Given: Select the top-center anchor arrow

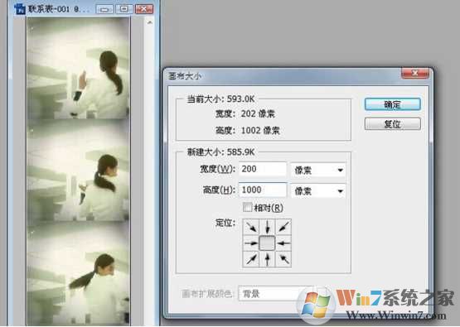Looking at the screenshot, I should tap(267, 227).
